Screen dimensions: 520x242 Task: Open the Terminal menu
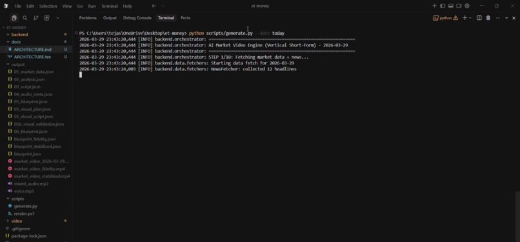110,6
